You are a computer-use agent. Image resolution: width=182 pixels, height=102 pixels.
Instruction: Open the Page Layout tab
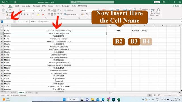26,6
